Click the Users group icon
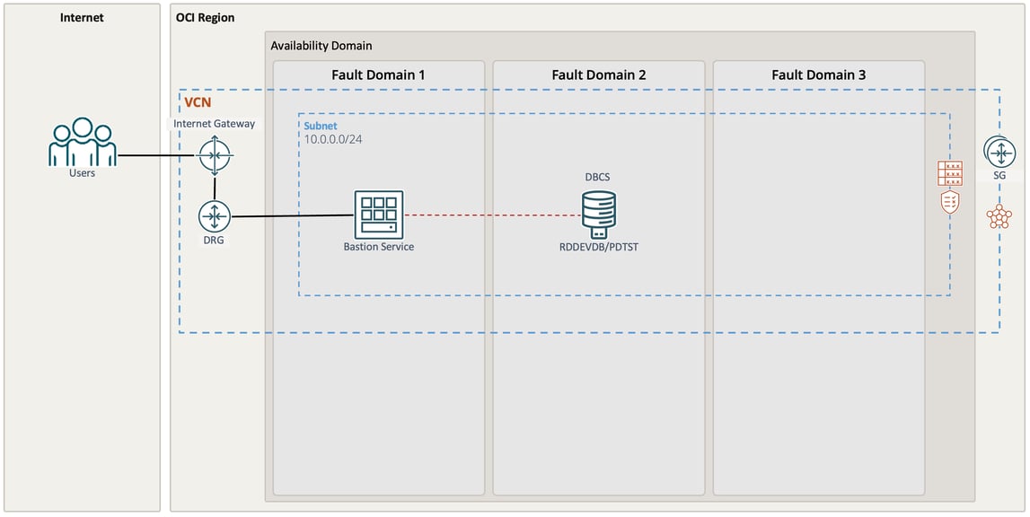1030x517 pixels. (x=82, y=142)
